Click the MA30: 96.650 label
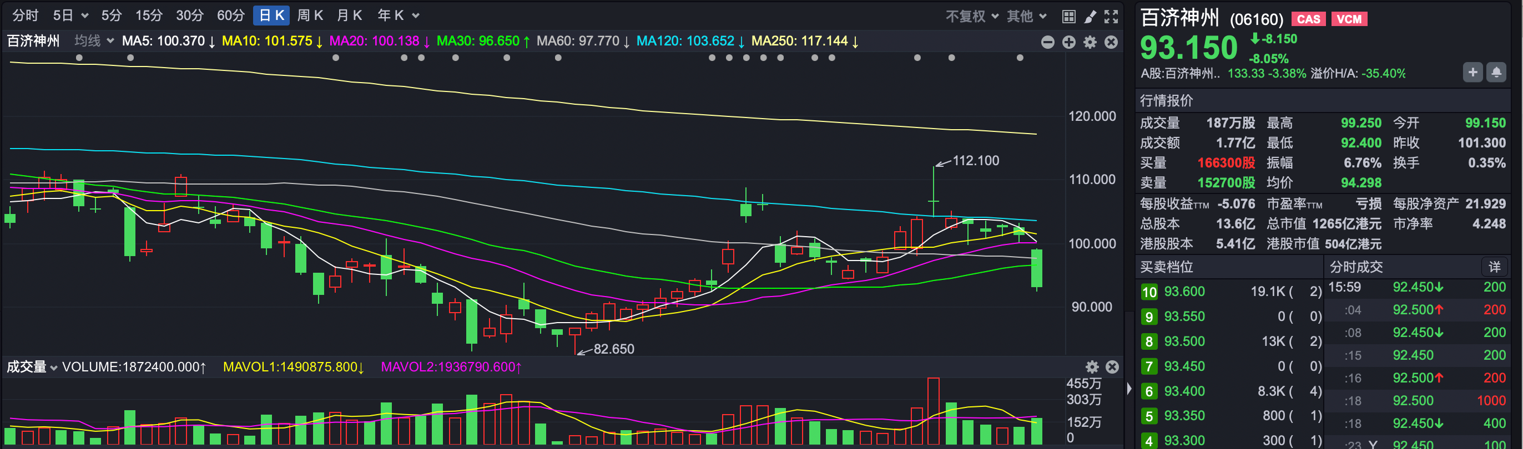The height and width of the screenshot is (449, 1523). coord(483,41)
